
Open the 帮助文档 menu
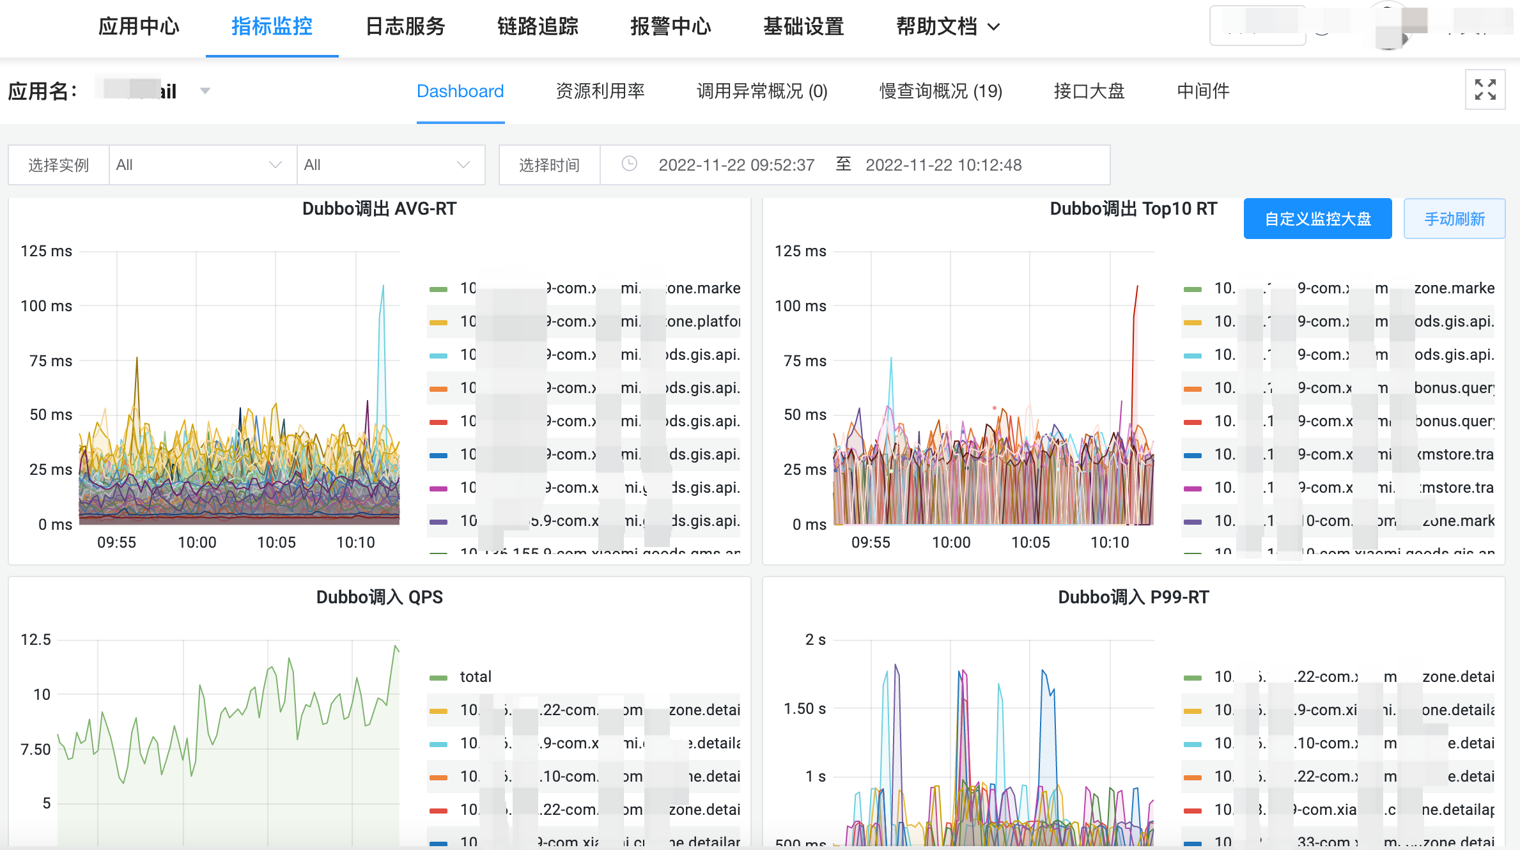click(937, 27)
